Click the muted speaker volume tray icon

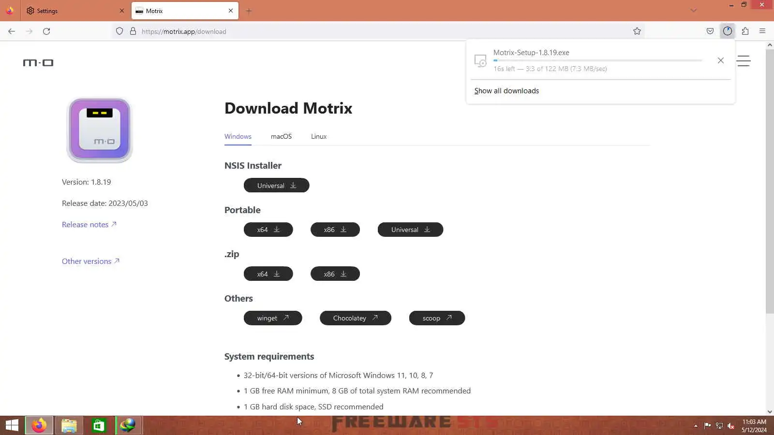pyautogui.click(x=731, y=426)
